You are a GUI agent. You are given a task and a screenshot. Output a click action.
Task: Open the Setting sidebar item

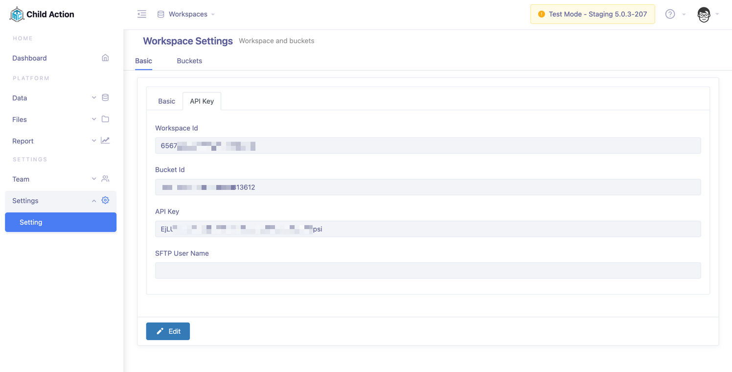click(x=61, y=222)
